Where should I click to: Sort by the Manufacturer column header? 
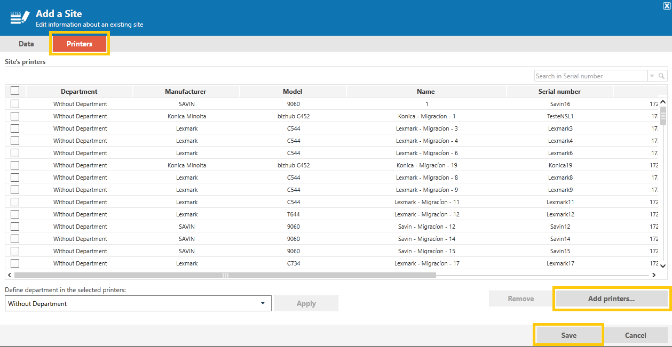pos(186,92)
